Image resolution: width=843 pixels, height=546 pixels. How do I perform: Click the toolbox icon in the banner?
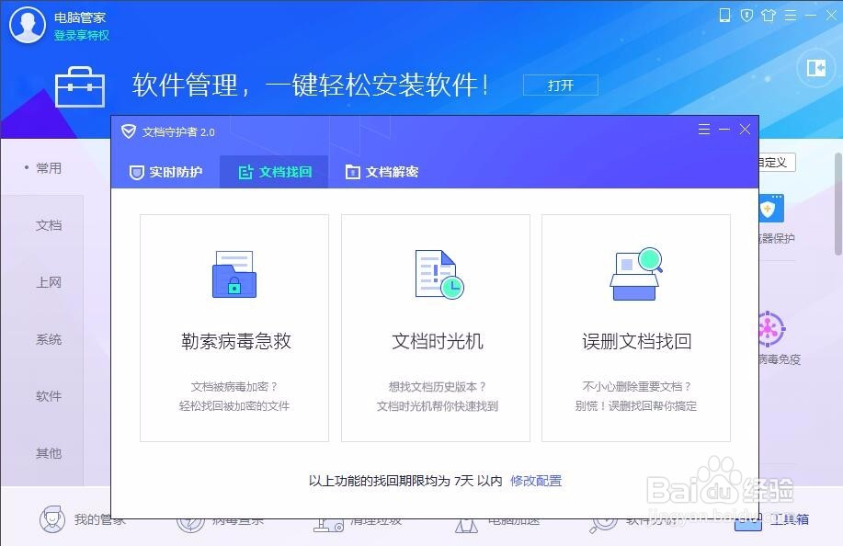point(80,87)
